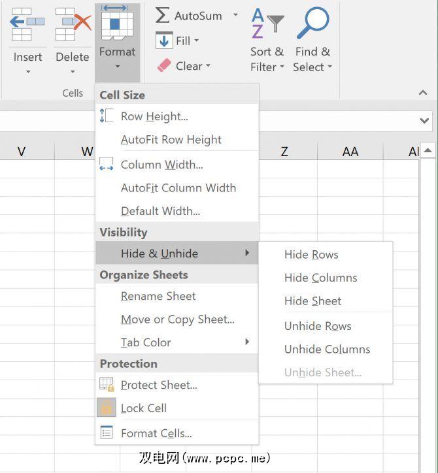This screenshot has width=438, height=473.
Task: Click the vertical scrollbar up arrow
Action: (428, 151)
